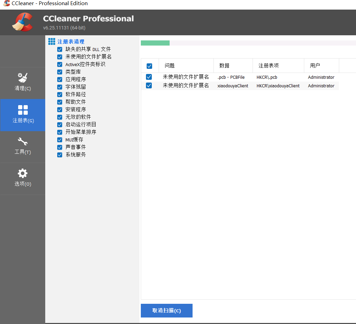Toggle the 声音事件 checkbox
The image size is (356, 324).
coord(60,147)
